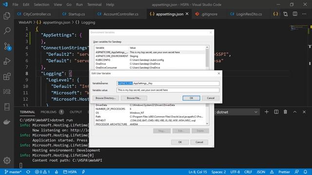This screenshot has width=312, height=175.
Task: Change language mode JSON in status bar
Action: (261, 172)
